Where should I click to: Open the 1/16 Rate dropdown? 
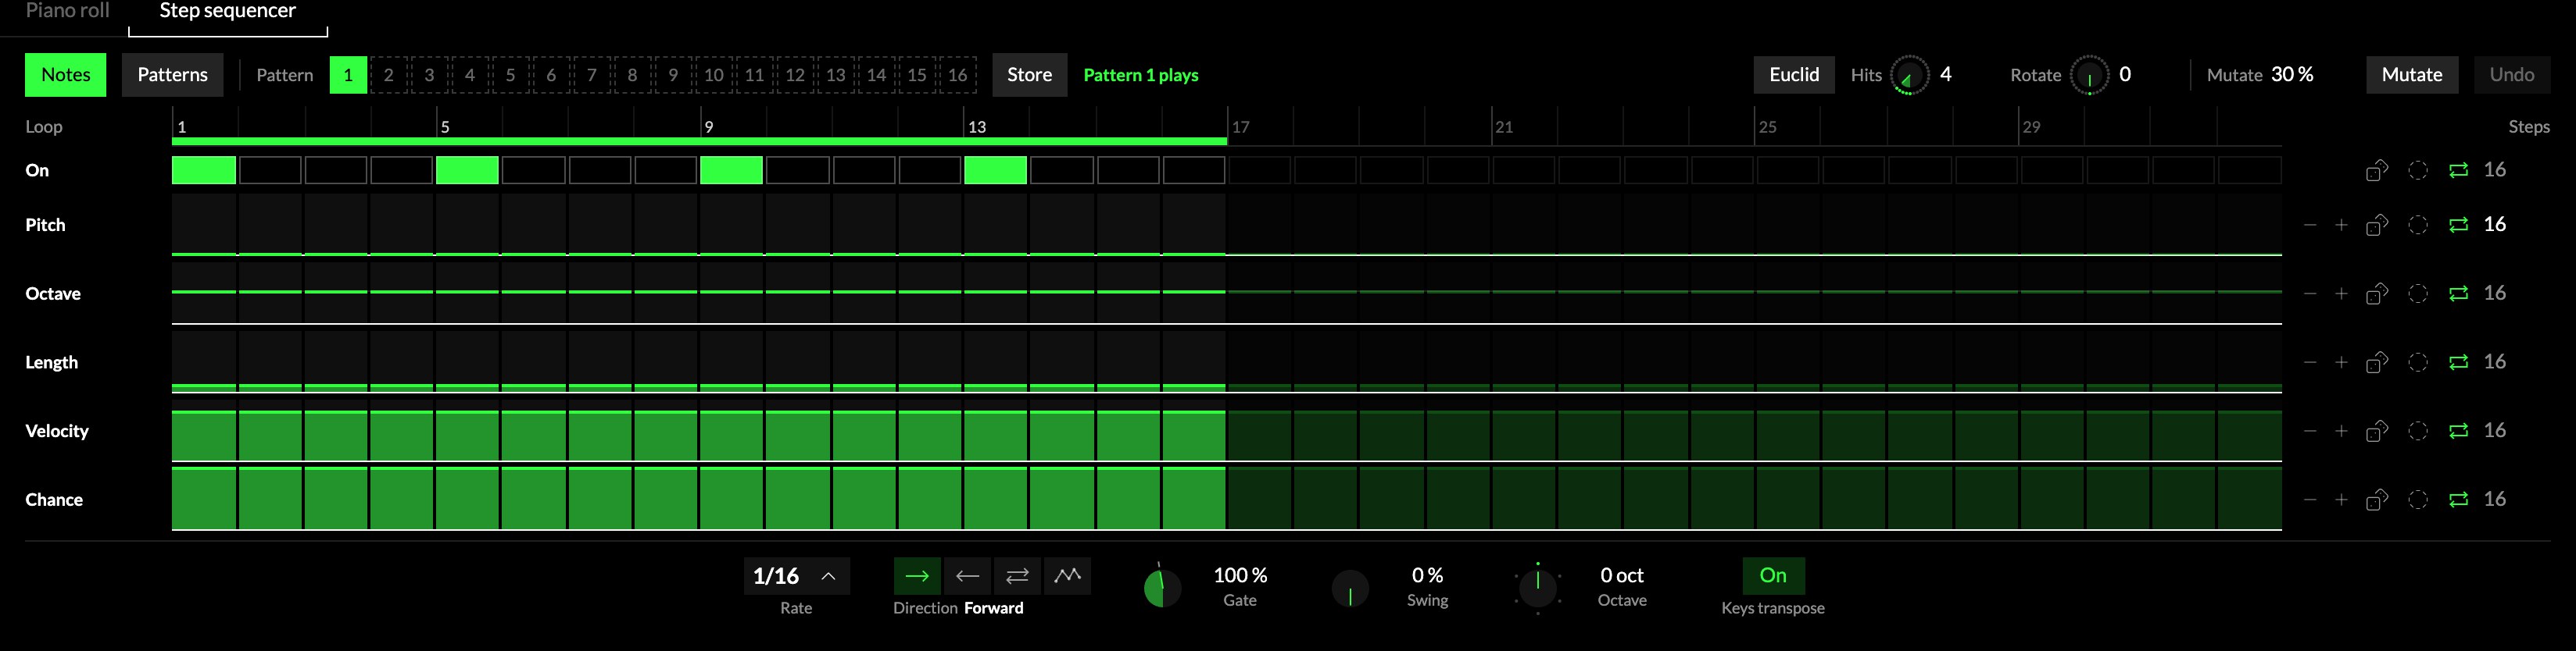click(796, 576)
